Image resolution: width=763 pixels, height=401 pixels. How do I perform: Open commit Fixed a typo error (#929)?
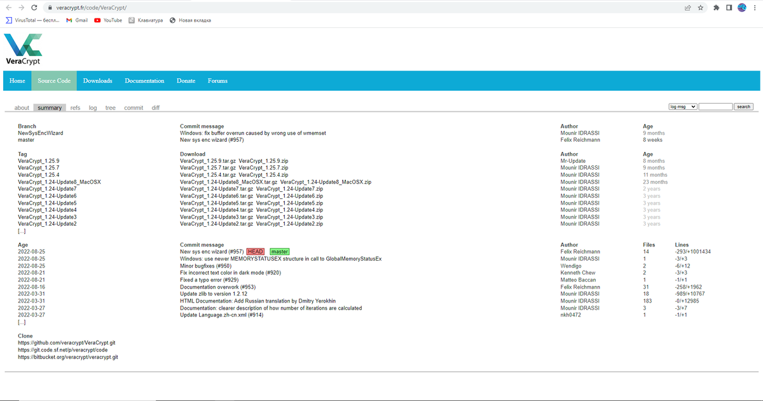tap(209, 280)
